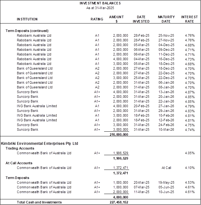This screenshot has width=201, height=205.
Task: Select the 4.74% interest rate
Action: (190, 130)
